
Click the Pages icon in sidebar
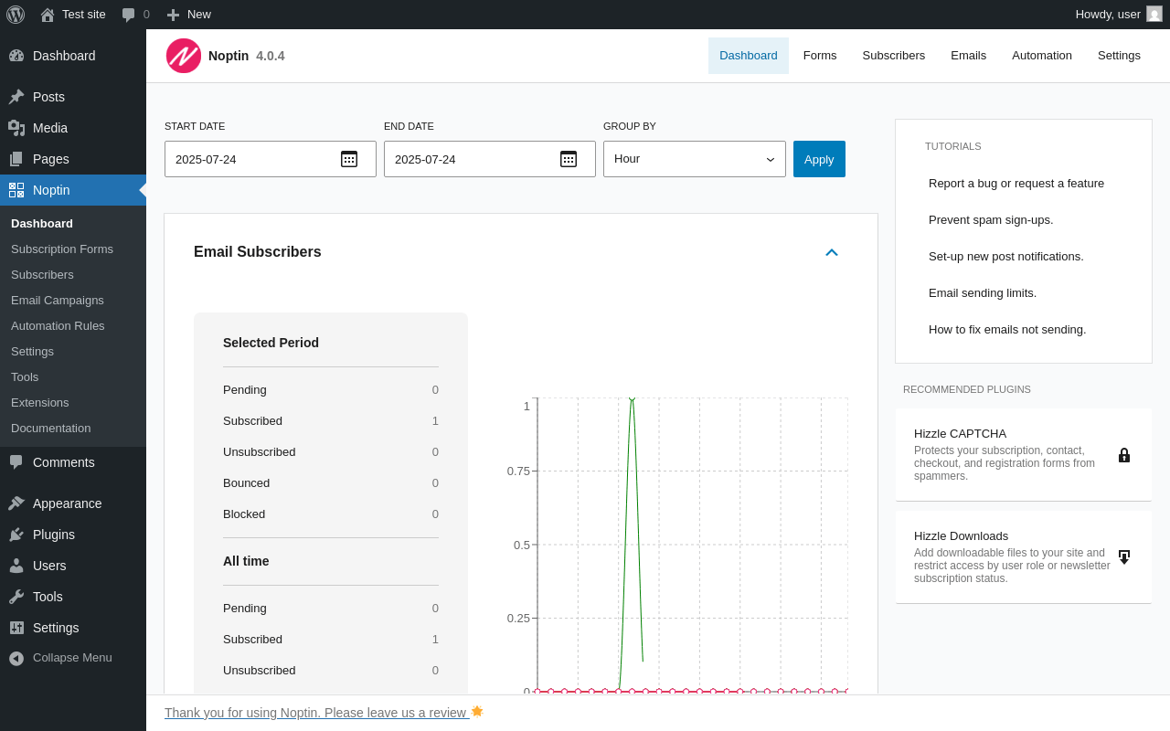pos(16,159)
